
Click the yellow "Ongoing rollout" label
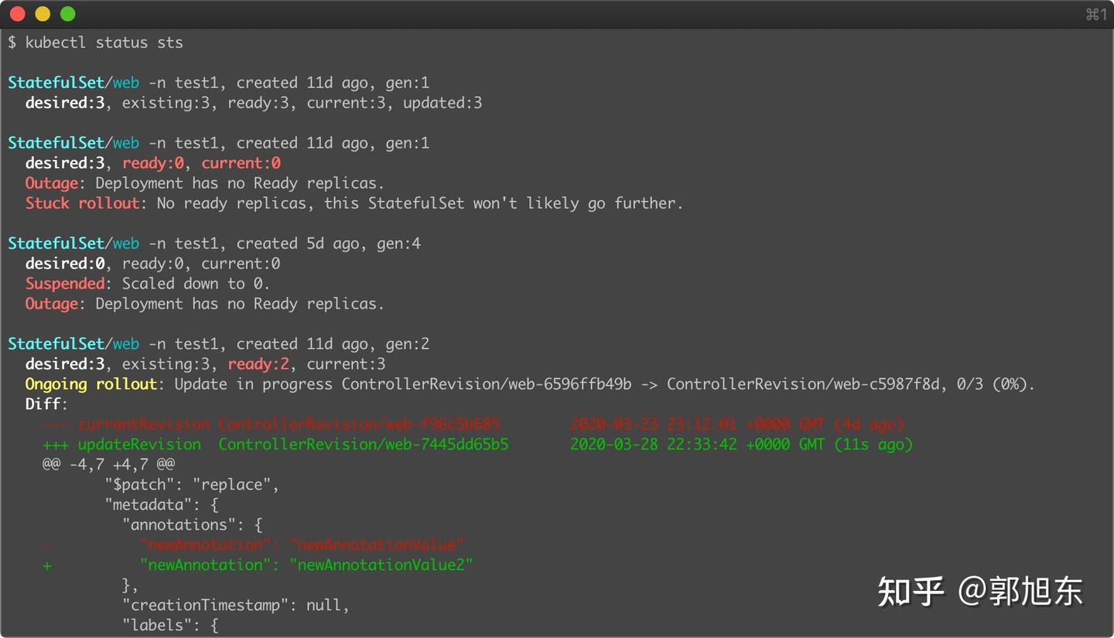pos(91,384)
